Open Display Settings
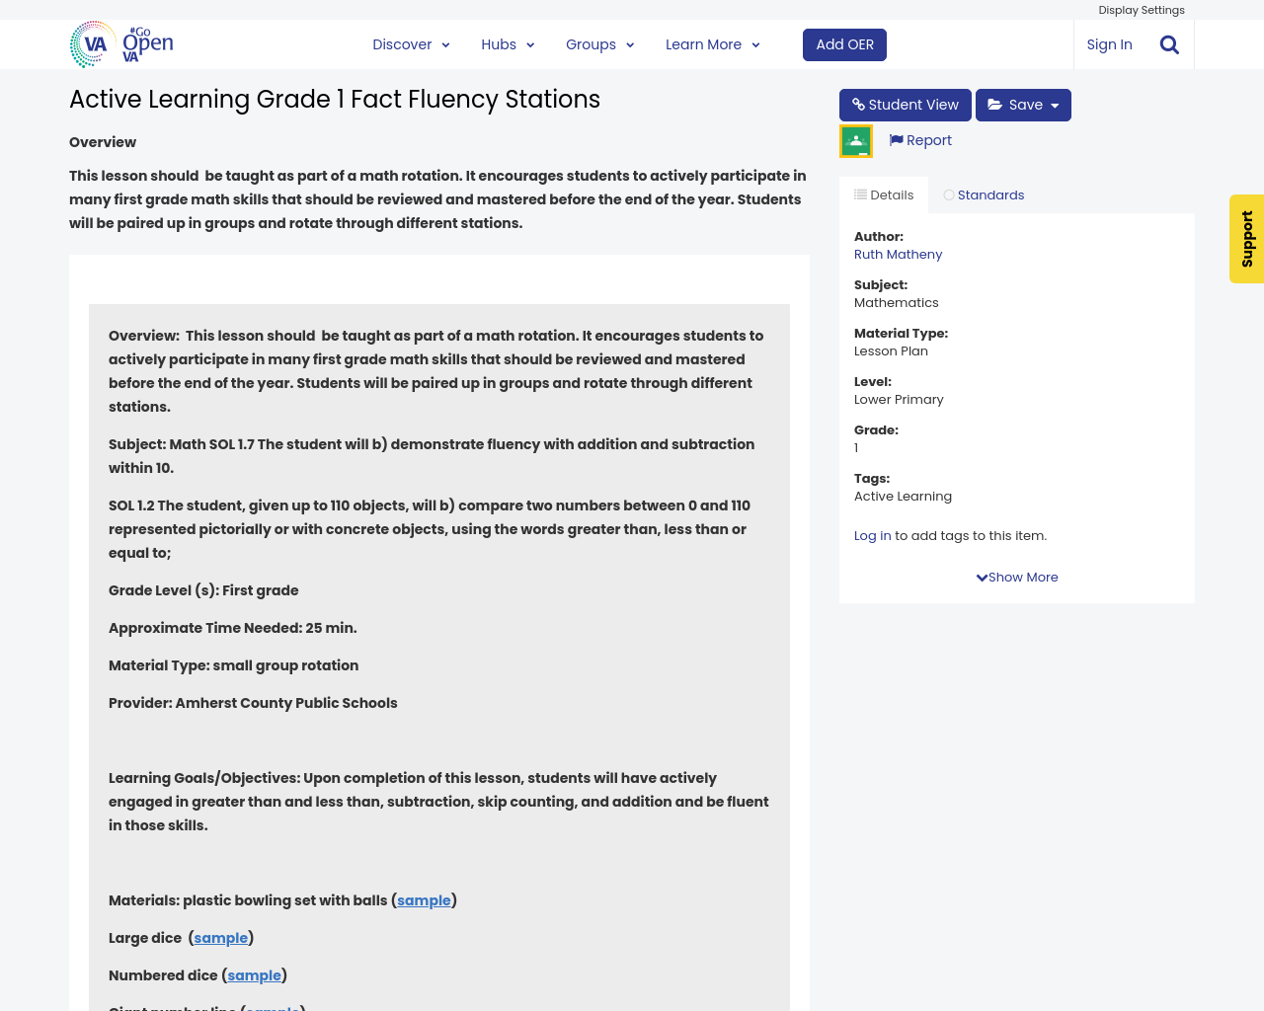 coord(1141,9)
